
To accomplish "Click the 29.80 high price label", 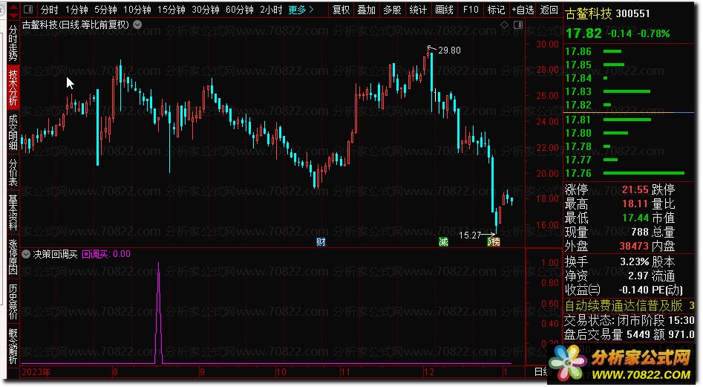I will [x=449, y=51].
